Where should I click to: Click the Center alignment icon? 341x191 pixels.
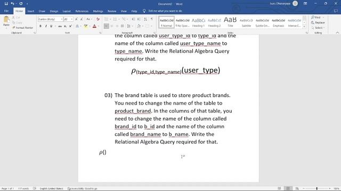[111, 26]
